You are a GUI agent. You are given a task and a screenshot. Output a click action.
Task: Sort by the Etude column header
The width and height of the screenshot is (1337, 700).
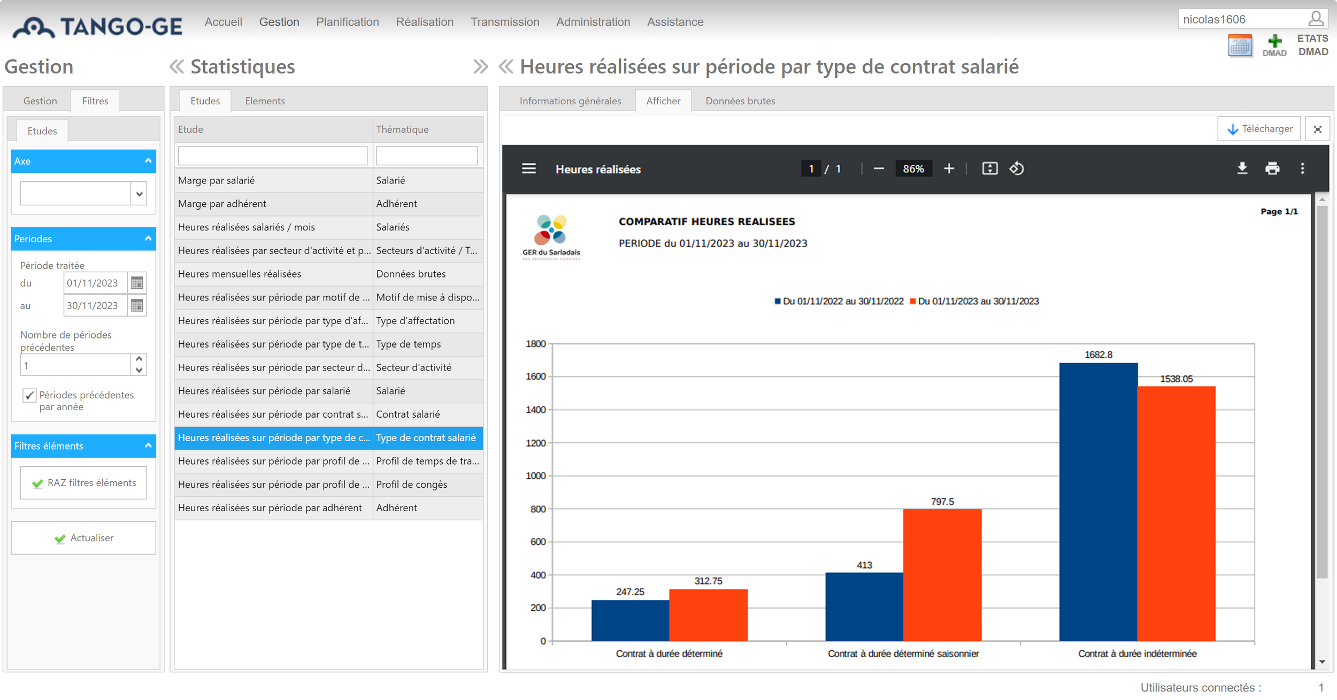tap(273, 129)
